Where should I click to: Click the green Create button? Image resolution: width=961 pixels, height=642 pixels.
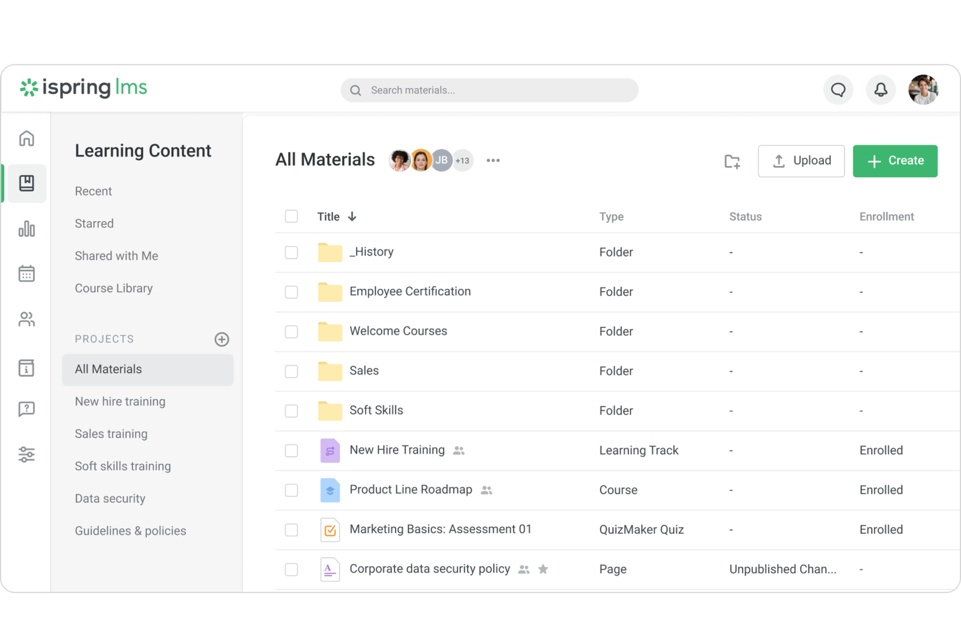(x=895, y=161)
